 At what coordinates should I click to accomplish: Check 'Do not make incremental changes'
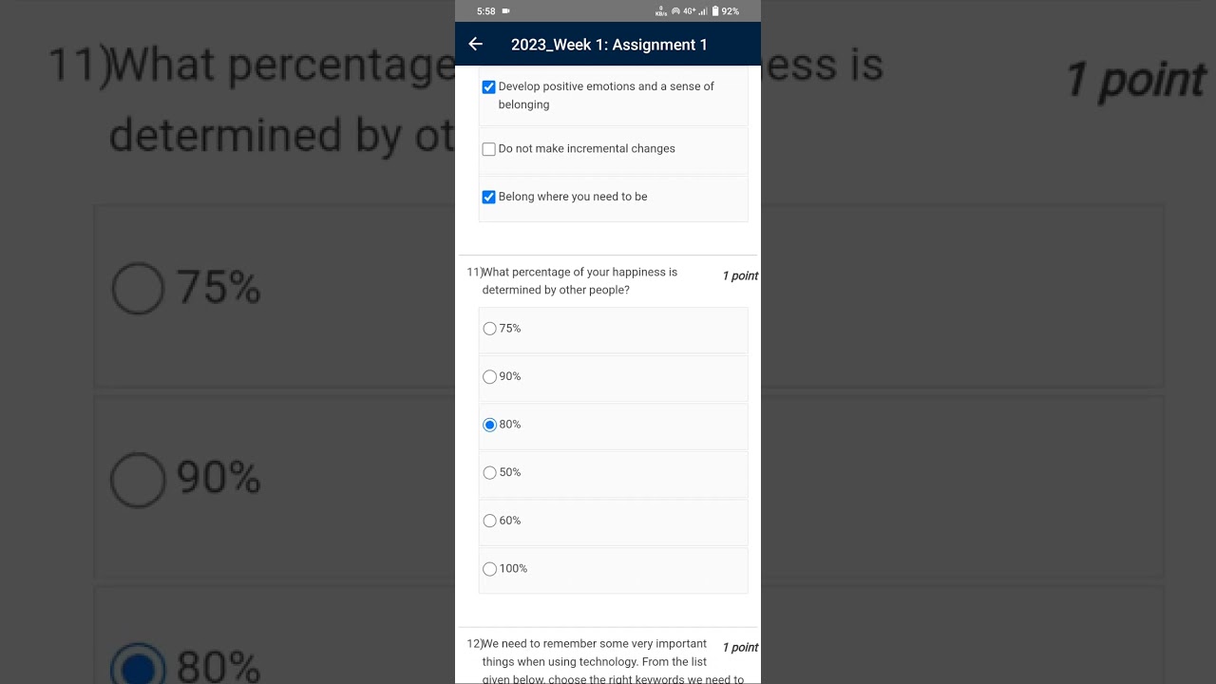489,149
